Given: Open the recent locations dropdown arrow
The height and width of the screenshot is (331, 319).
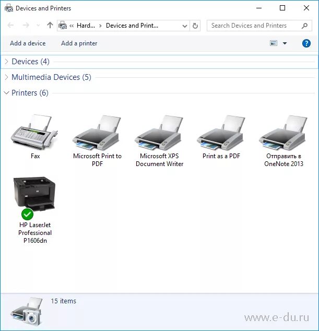Looking at the screenshot, I should point(38,26).
